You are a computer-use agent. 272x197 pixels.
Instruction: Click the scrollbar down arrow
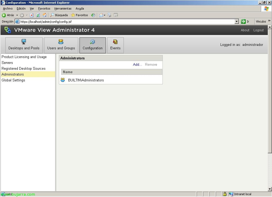click(x=270, y=189)
